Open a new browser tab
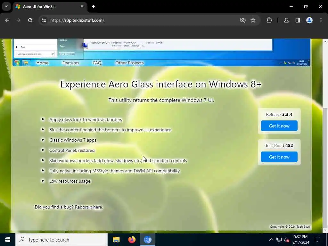The image size is (328, 246). [x=94, y=6]
